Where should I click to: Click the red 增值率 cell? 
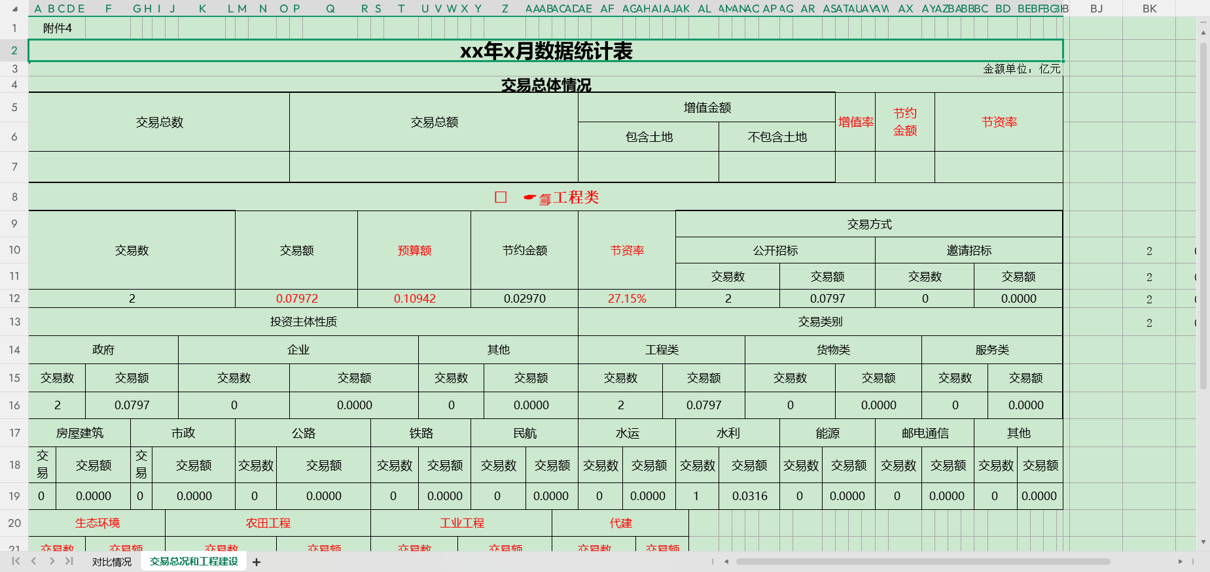(855, 122)
